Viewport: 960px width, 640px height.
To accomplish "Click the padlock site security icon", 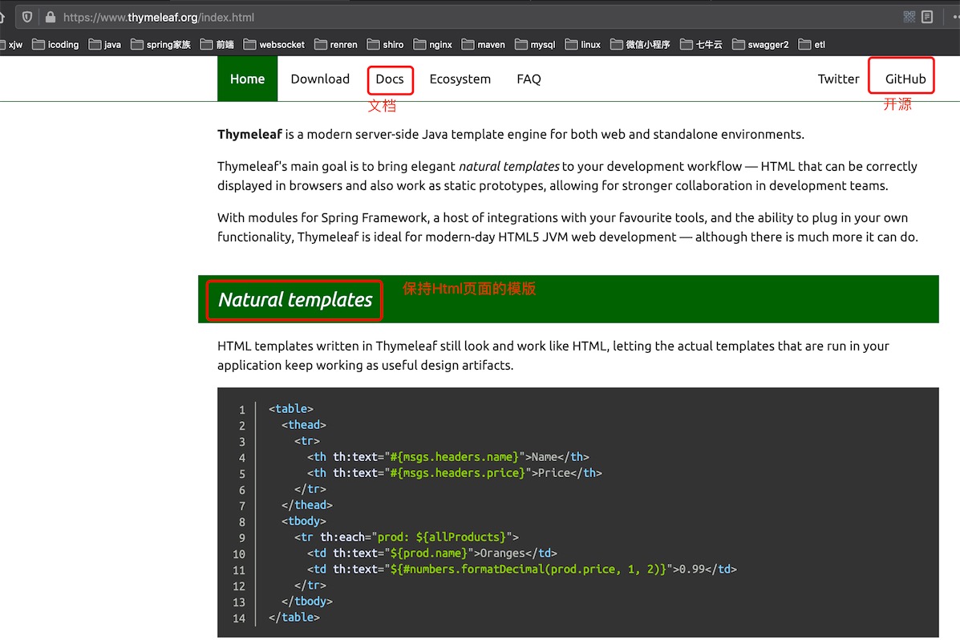I will click(x=51, y=17).
